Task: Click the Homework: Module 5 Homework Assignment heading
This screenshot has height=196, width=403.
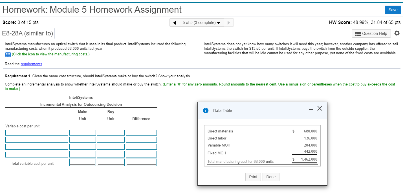Action: click(92, 10)
